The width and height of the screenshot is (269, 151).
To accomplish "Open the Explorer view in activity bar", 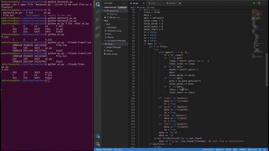I will pyautogui.click(x=98, y=4).
